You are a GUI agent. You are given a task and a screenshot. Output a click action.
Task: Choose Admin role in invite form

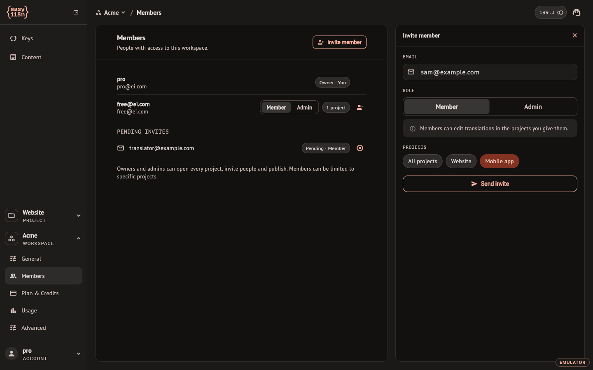pos(533,107)
